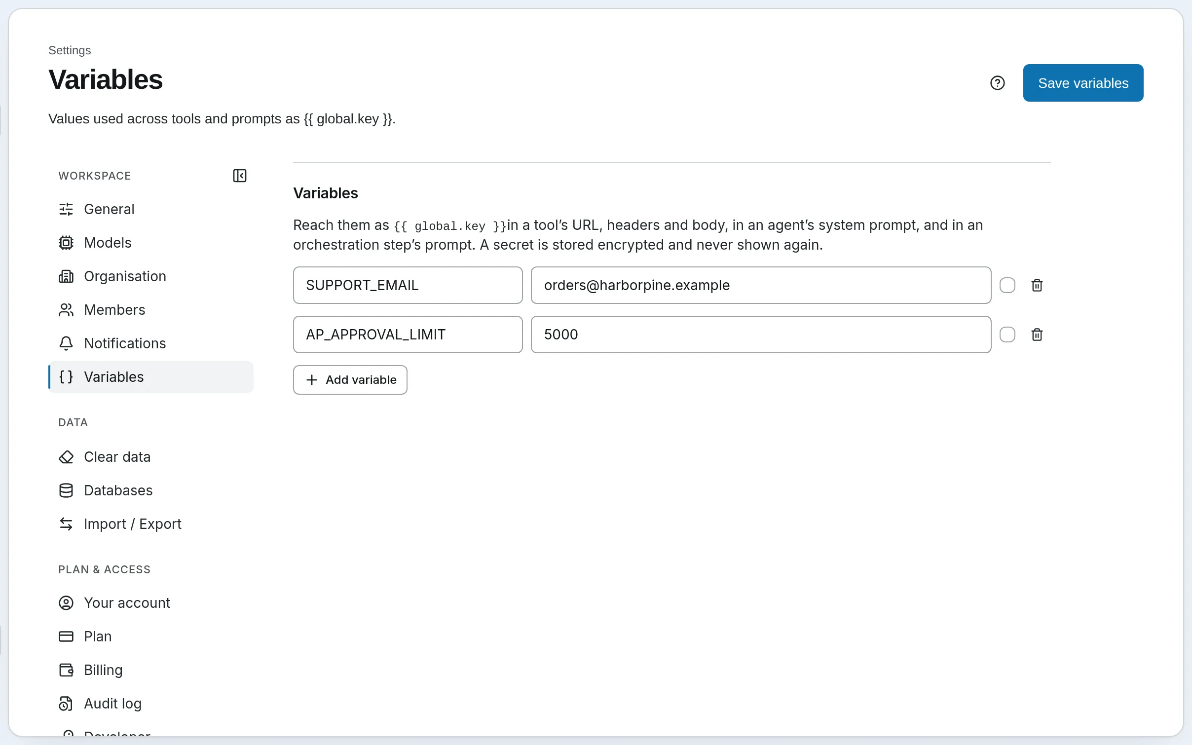The height and width of the screenshot is (745, 1192).
Task: Click the Import / Export arrows icon
Action: coord(66,524)
